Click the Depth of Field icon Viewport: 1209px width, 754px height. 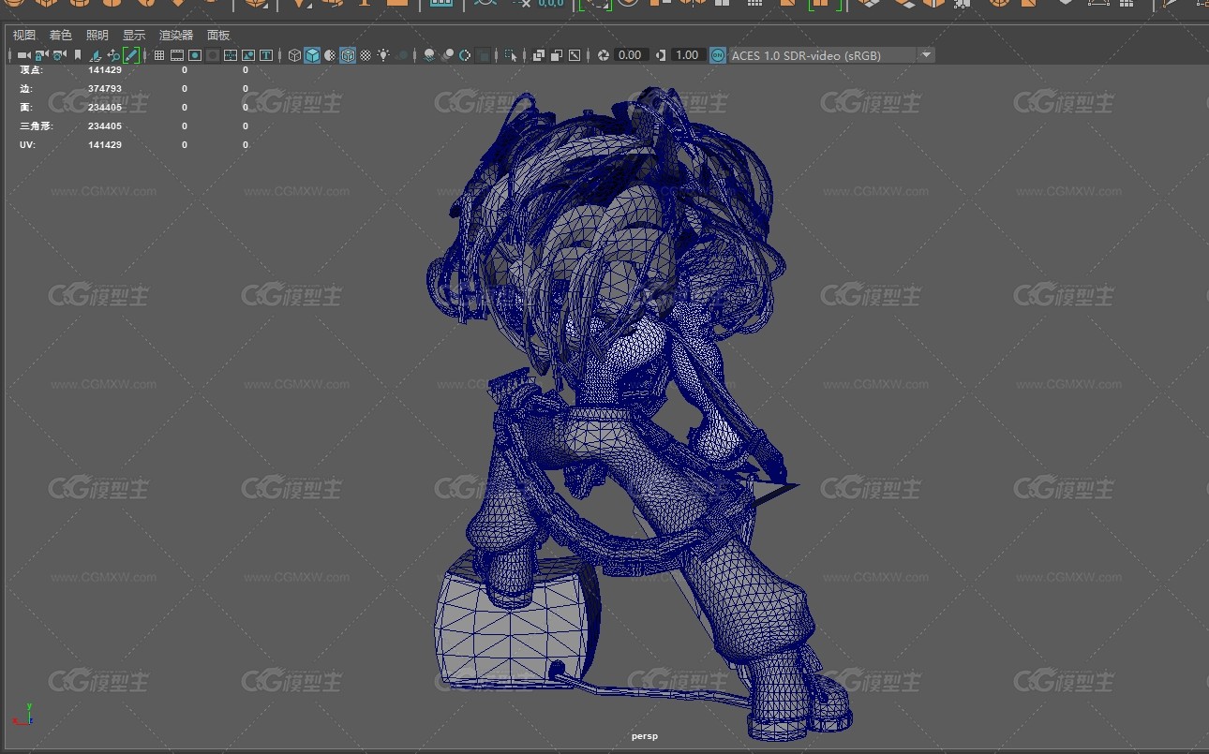[x=483, y=55]
